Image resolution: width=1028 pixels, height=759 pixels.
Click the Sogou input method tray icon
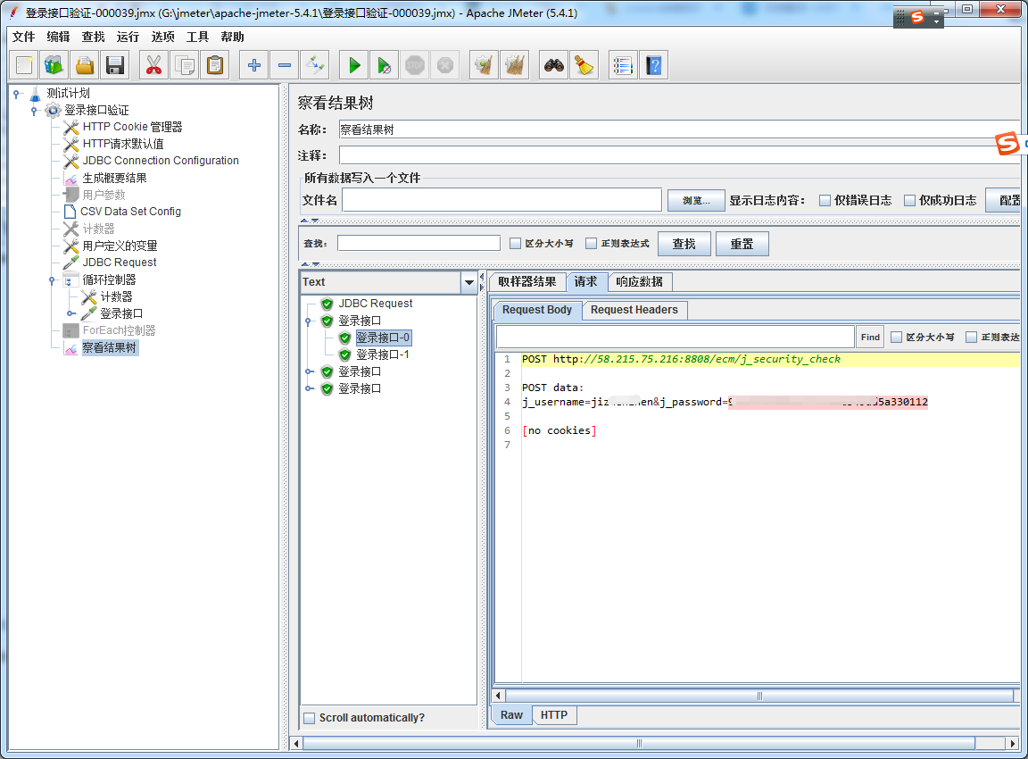tap(917, 18)
